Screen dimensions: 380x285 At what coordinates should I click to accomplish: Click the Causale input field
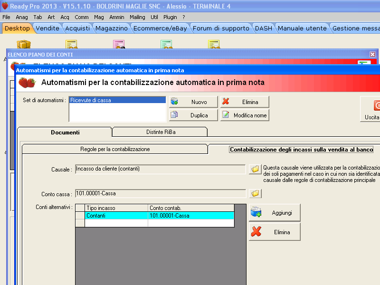tap(161, 169)
